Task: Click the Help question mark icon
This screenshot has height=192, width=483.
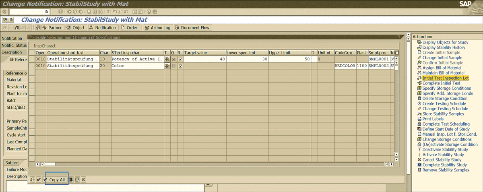Action: pyautogui.click(x=149, y=12)
